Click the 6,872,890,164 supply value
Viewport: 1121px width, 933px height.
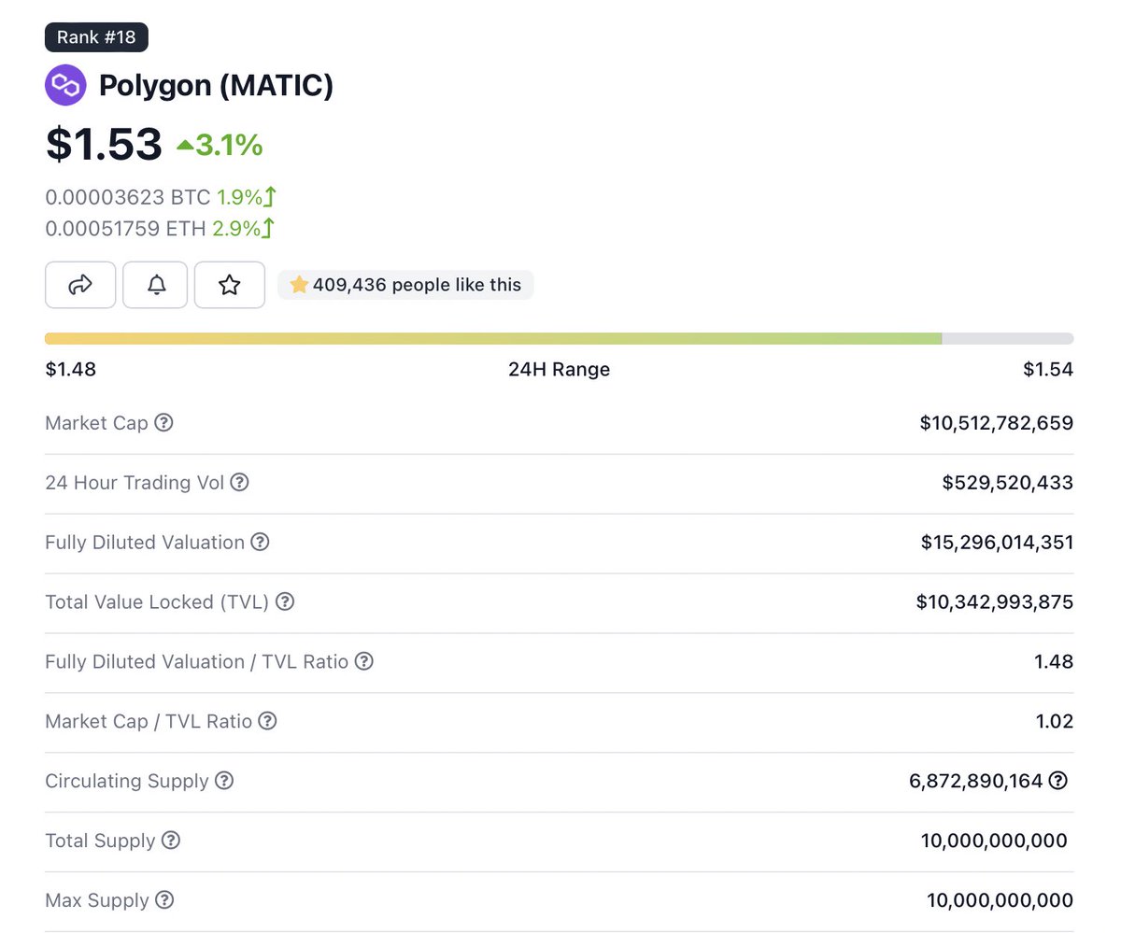coord(975,781)
